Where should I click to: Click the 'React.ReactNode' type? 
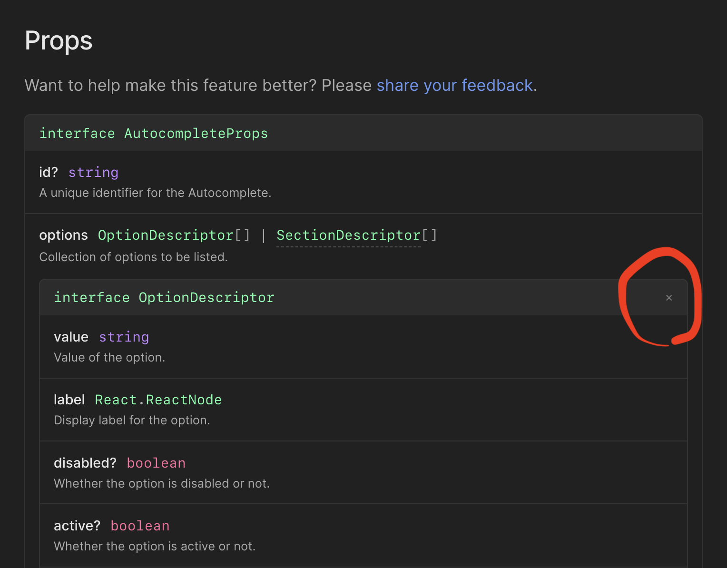click(158, 400)
